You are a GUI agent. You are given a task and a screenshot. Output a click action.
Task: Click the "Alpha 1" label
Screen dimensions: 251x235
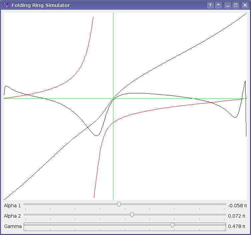coord(12,206)
